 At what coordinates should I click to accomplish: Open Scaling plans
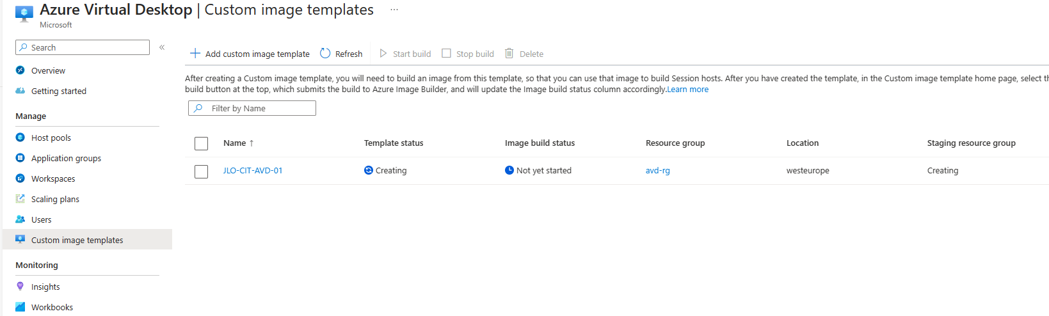(55, 199)
